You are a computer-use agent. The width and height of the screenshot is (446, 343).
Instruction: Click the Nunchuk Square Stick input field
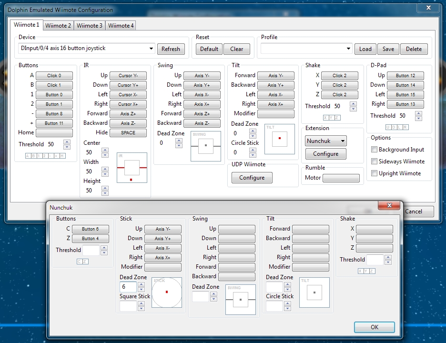pyautogui.click(x=128, y=306)
